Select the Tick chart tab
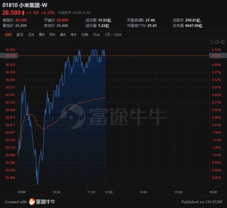Screen dimensions: 227x208 (x=96, y=35)
